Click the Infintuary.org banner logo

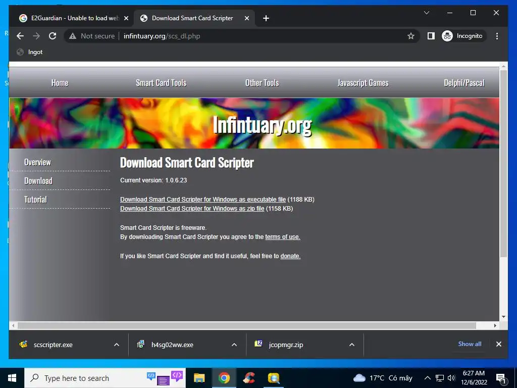[x=262, y=125]
